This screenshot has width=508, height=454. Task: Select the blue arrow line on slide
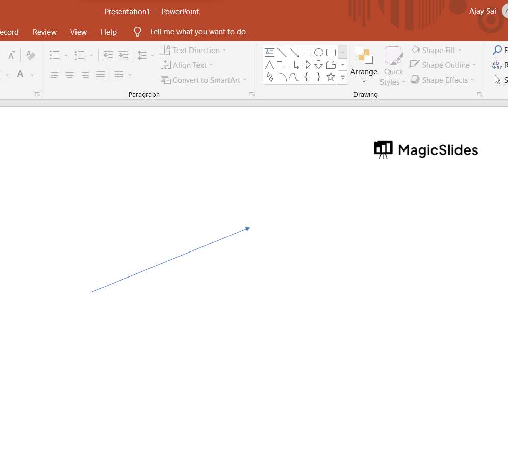point(171,260)
